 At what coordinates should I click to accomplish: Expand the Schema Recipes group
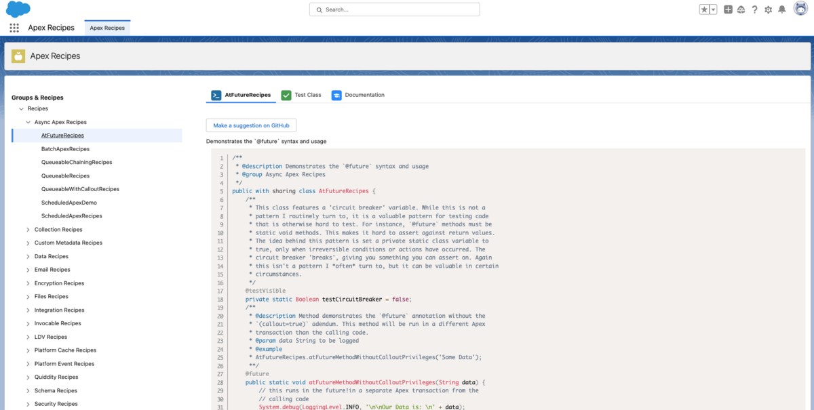pos(28,390)
